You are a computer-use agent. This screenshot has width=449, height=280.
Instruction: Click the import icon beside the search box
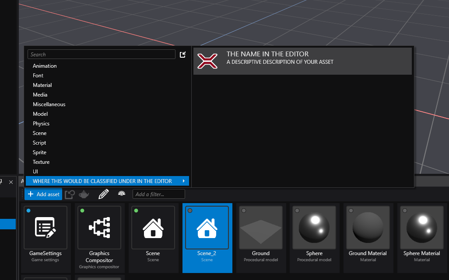(x=183, y=55)
